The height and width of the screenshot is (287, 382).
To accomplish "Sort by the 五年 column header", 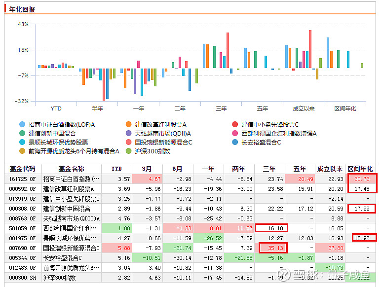I will 300,169.
